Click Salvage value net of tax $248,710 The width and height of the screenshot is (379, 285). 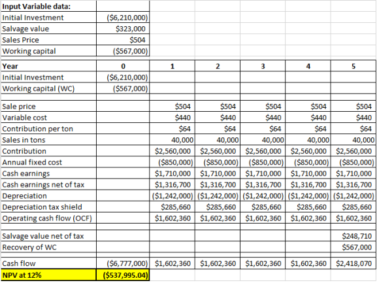pos(354,236)
